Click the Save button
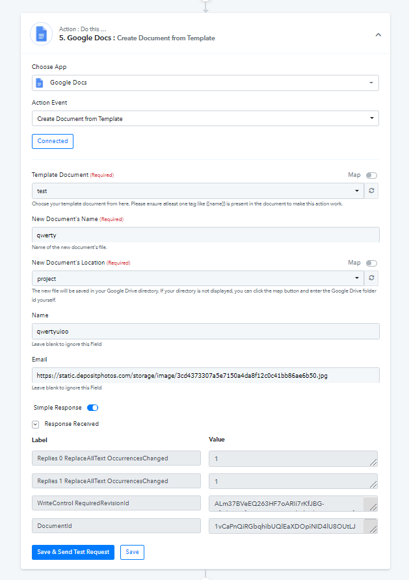 132,552
